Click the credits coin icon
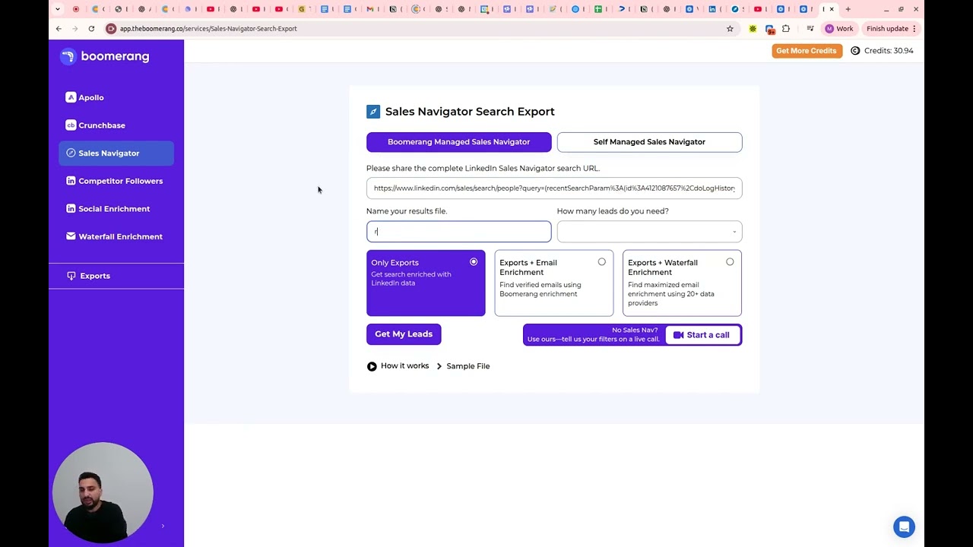The width and height of the screenshot is (973, 547). pyautogui.click(x=855, y=51)
